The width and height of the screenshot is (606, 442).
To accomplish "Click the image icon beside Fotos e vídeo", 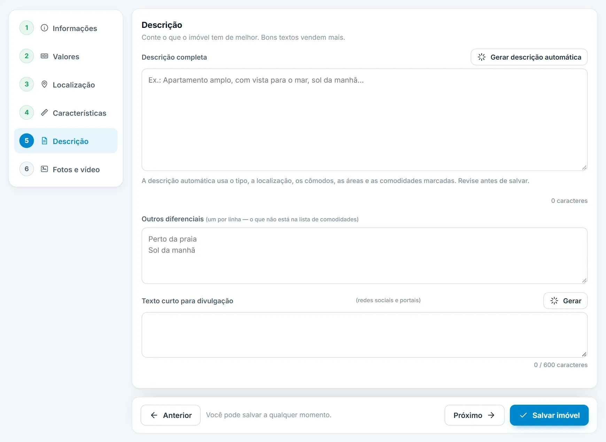I will [x=44, y=169].
